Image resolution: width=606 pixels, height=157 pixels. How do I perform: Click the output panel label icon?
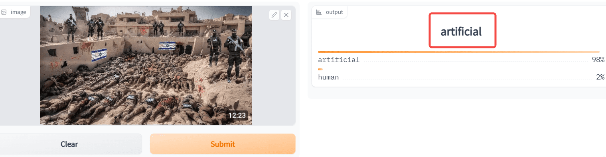point(319,12)
